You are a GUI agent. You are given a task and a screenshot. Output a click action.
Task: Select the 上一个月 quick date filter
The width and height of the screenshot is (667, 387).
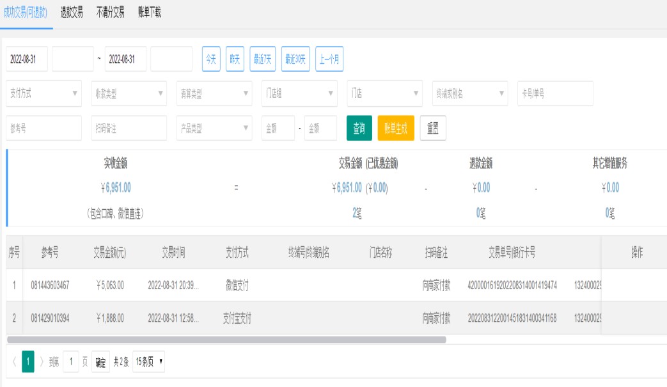coord(329,59)
